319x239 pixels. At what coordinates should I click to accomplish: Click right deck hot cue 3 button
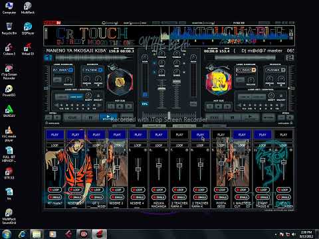tap(227, 106)
